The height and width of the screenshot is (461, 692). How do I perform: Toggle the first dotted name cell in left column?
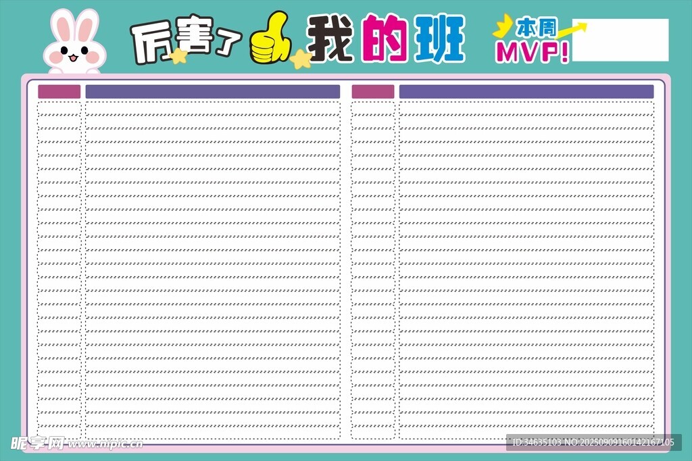click(59, 108)
